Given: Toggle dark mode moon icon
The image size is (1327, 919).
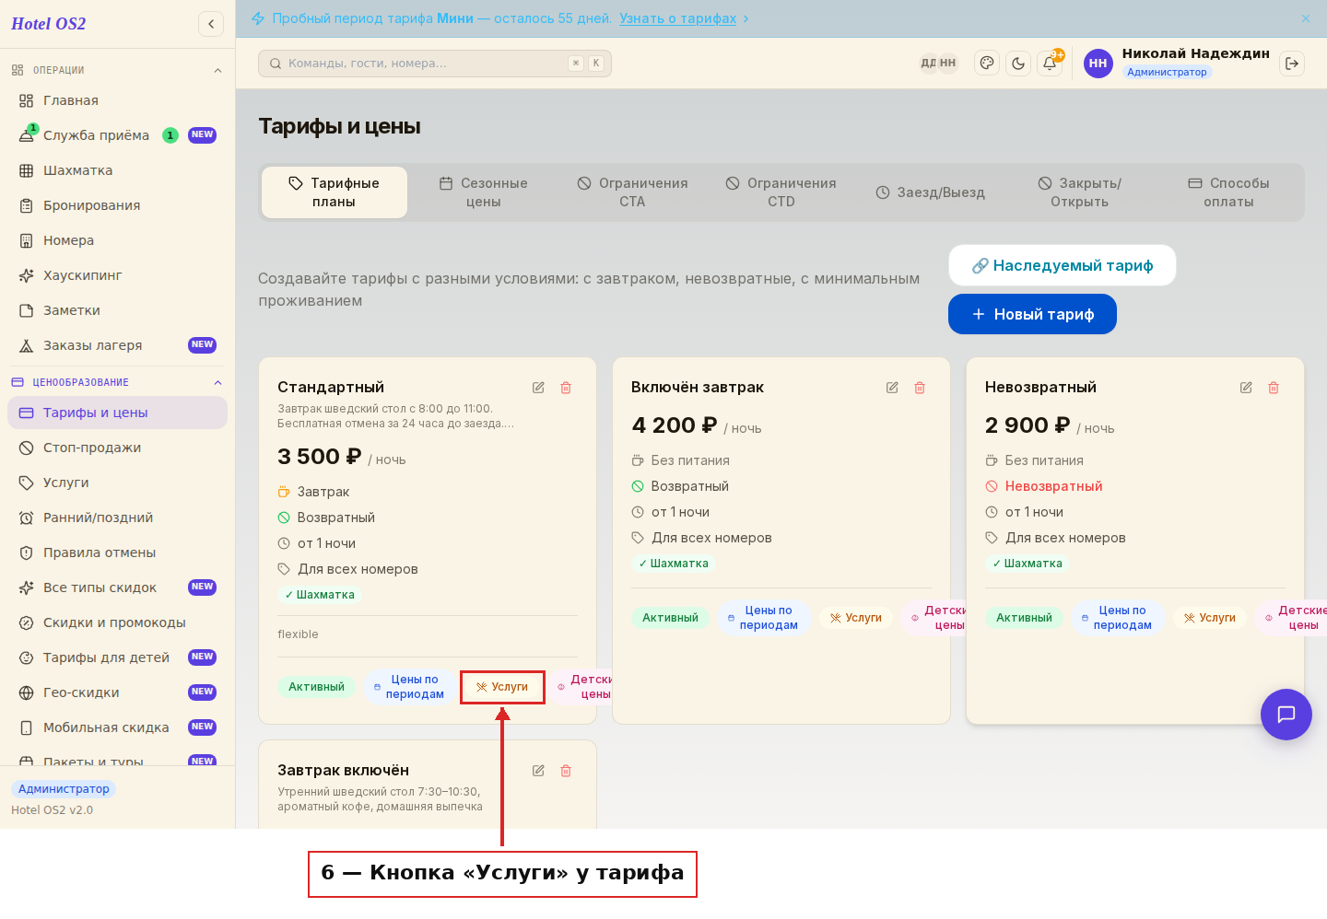Looking at the screenshot, I should pos(1018,64).
